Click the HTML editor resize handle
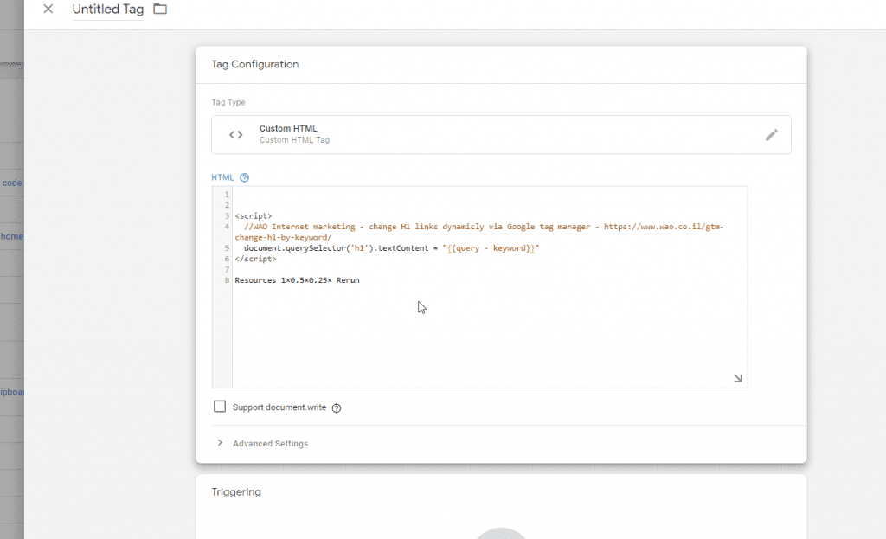The image size is (886, 539). click(738, 378)
